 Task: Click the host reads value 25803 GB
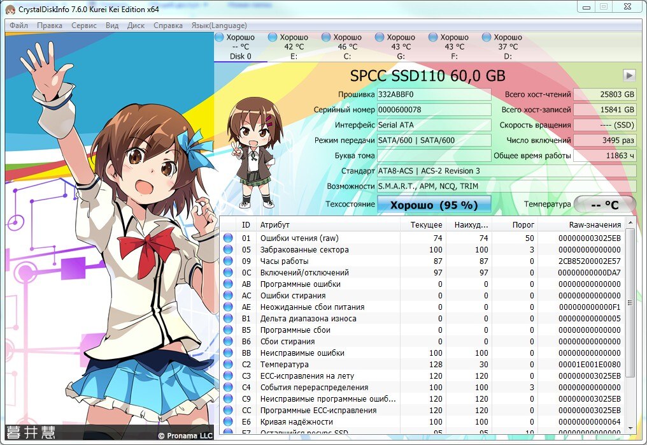605,94
